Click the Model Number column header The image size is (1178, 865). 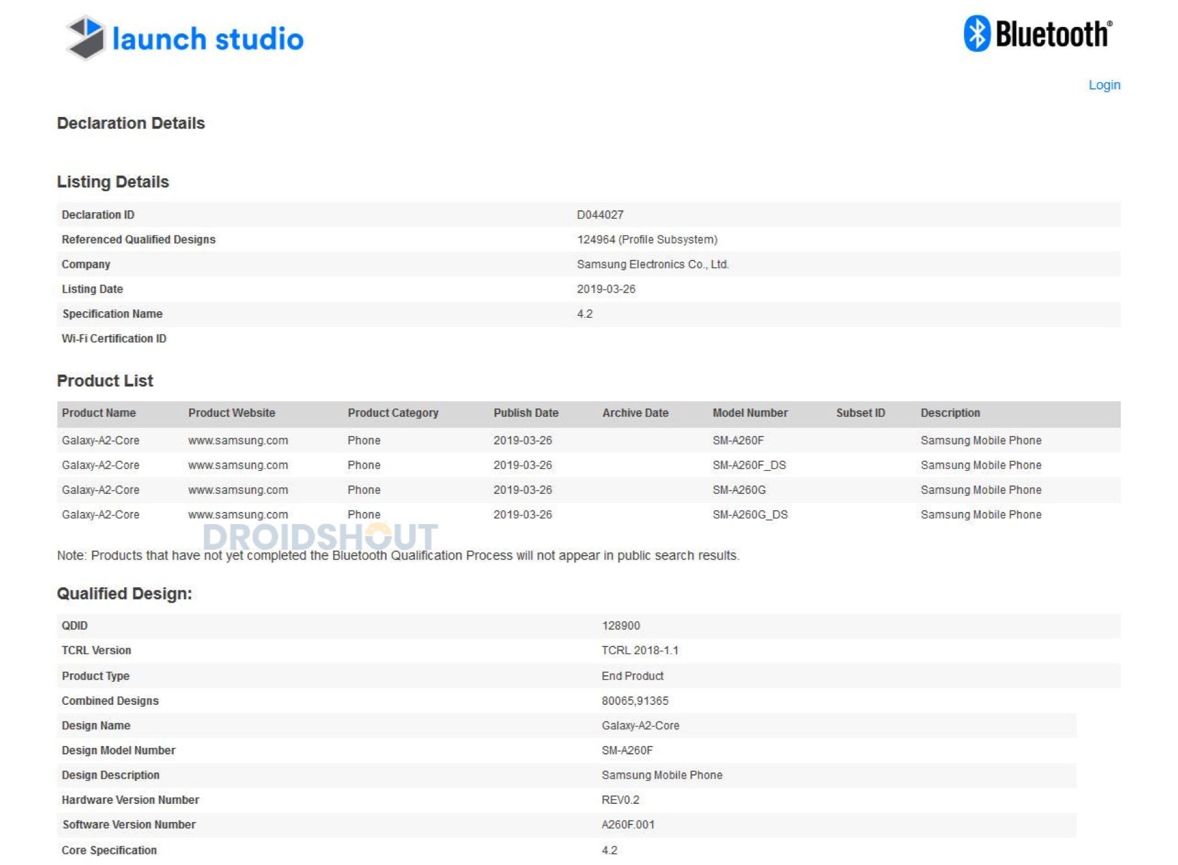(x=750, y=413)
